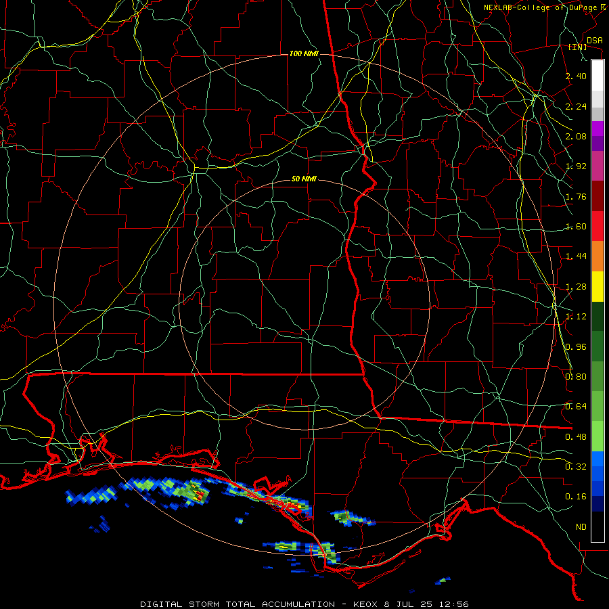The width and height of the screenshot is (609, 609).
Task: Click the ND legend label
Action: [581, 527]
